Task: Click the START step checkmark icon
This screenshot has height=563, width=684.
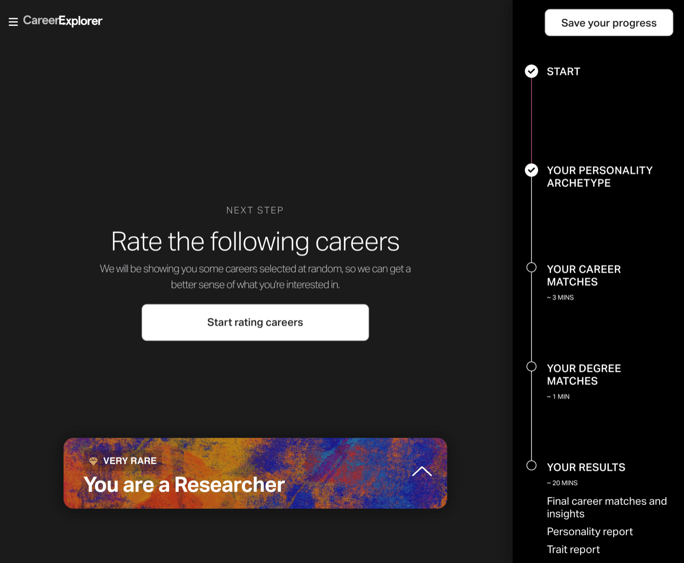Action: point(532,71)
